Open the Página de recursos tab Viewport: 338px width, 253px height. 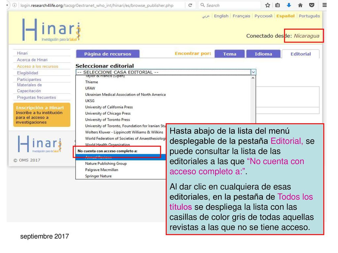point(108,54)
